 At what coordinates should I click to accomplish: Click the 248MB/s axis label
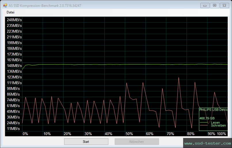(14, 20)
